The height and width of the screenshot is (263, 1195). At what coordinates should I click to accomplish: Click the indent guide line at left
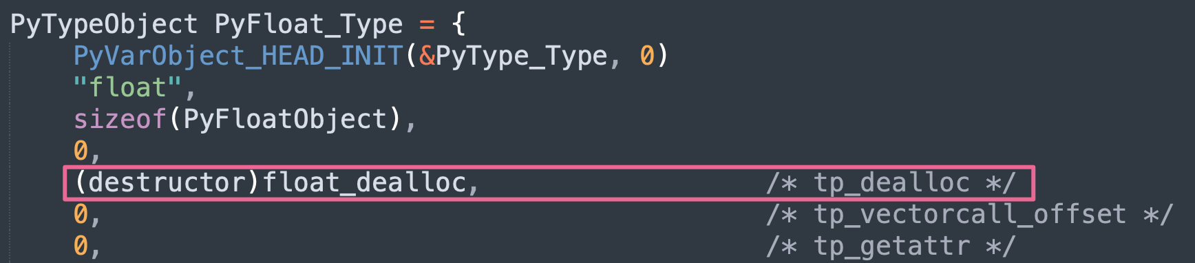[x=10, y=151]
